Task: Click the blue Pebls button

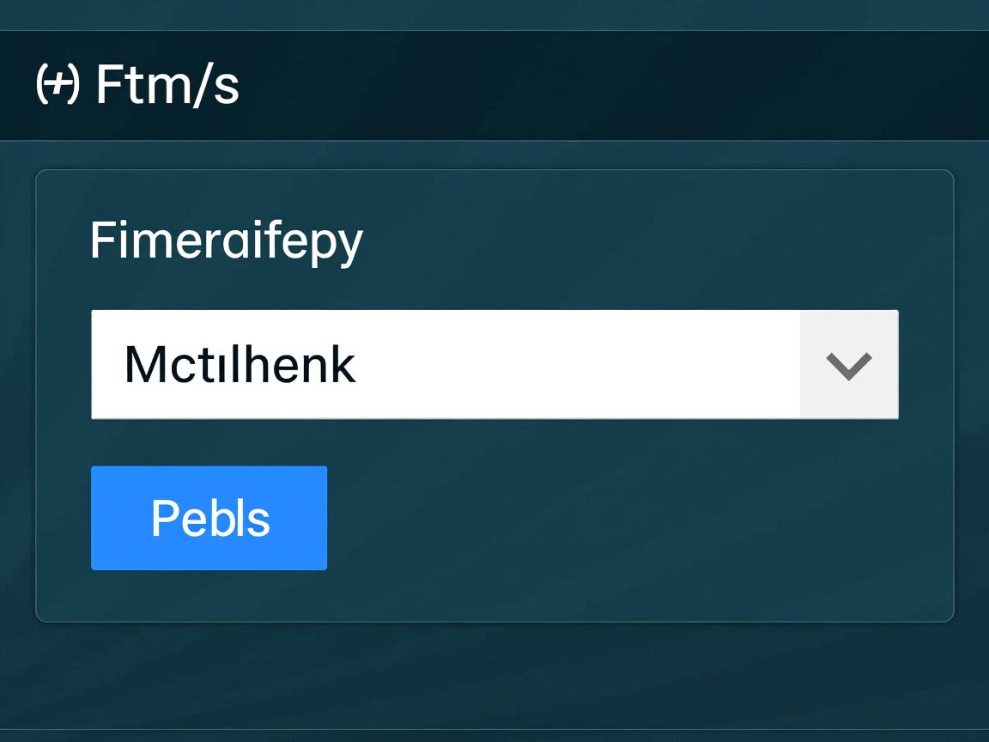Action: [x=209, y=518]
